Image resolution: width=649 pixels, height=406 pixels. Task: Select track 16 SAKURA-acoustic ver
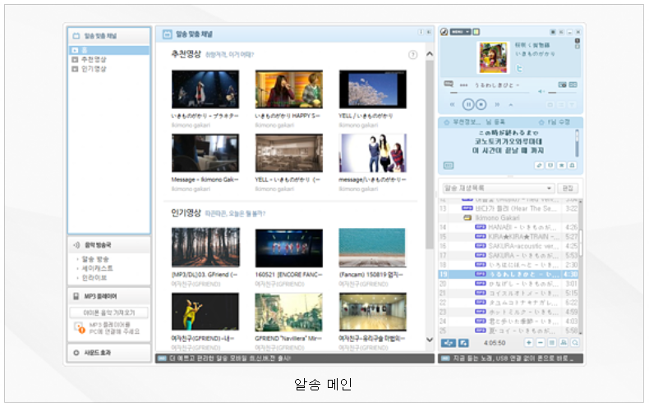click(509, 246)
